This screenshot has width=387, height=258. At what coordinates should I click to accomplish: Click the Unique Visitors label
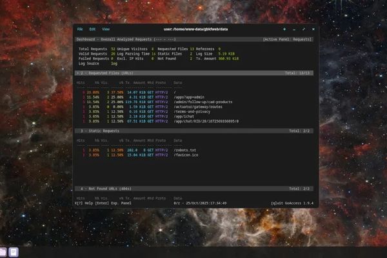point(132,49)
